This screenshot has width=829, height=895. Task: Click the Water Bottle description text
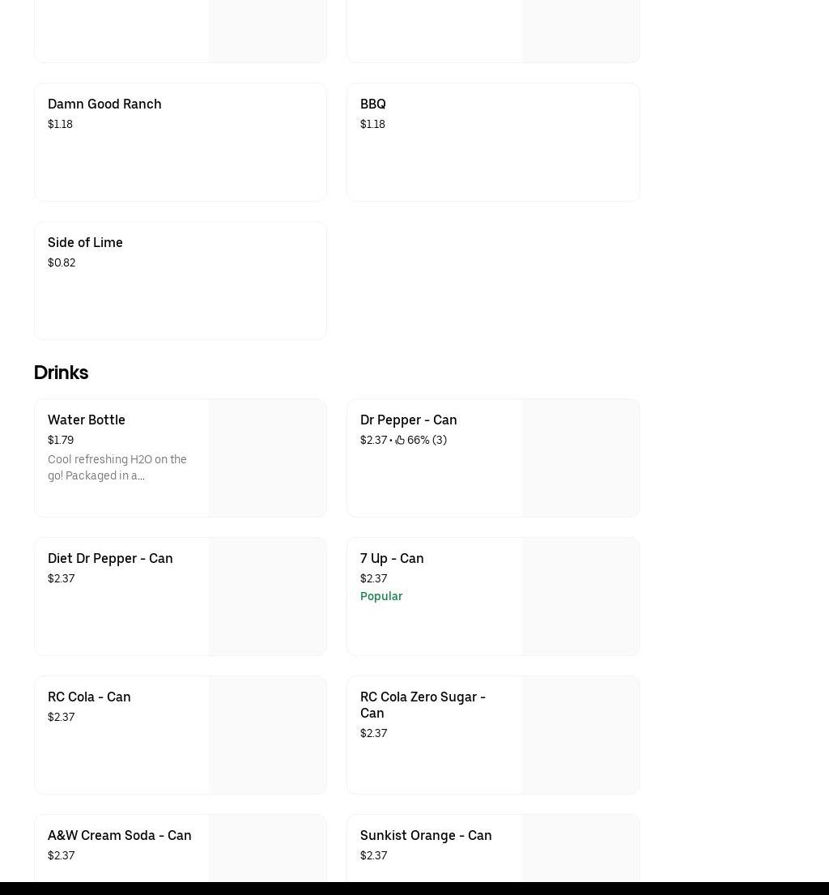pos(117,467)
